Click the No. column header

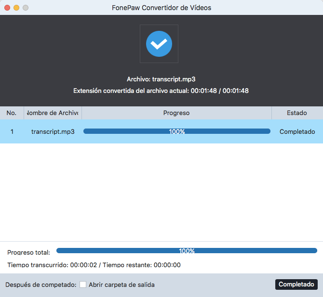pyautogui.click(x=12, y=113)
